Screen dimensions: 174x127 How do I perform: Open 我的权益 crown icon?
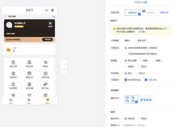click(x=46, y=73)
